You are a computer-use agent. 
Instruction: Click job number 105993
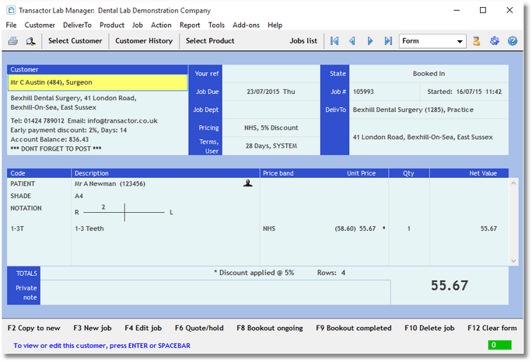[363, 92]
